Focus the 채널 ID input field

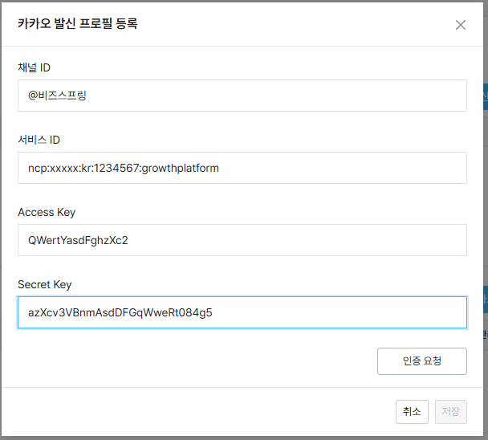321,96
